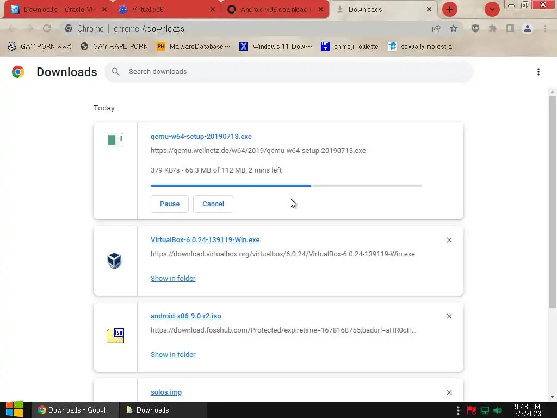Click the Search downloads field
The width and height of the screenshot is (557, 418).
pyautogui.click(x=289, y=72)
